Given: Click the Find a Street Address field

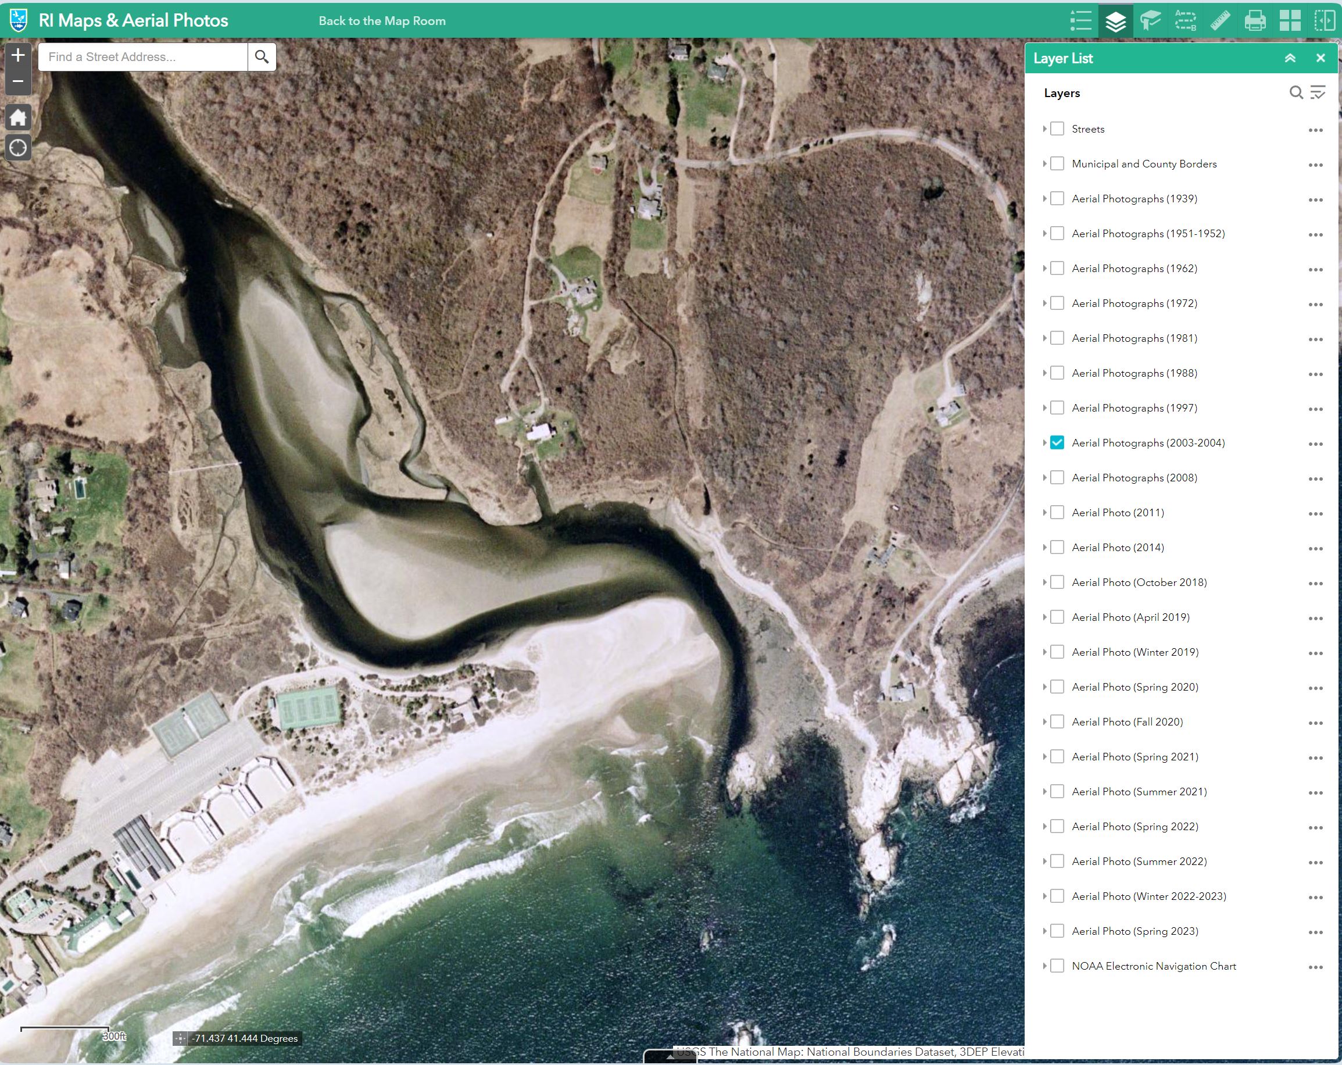Looking at the screenshot, I should (x=143, y=56).
